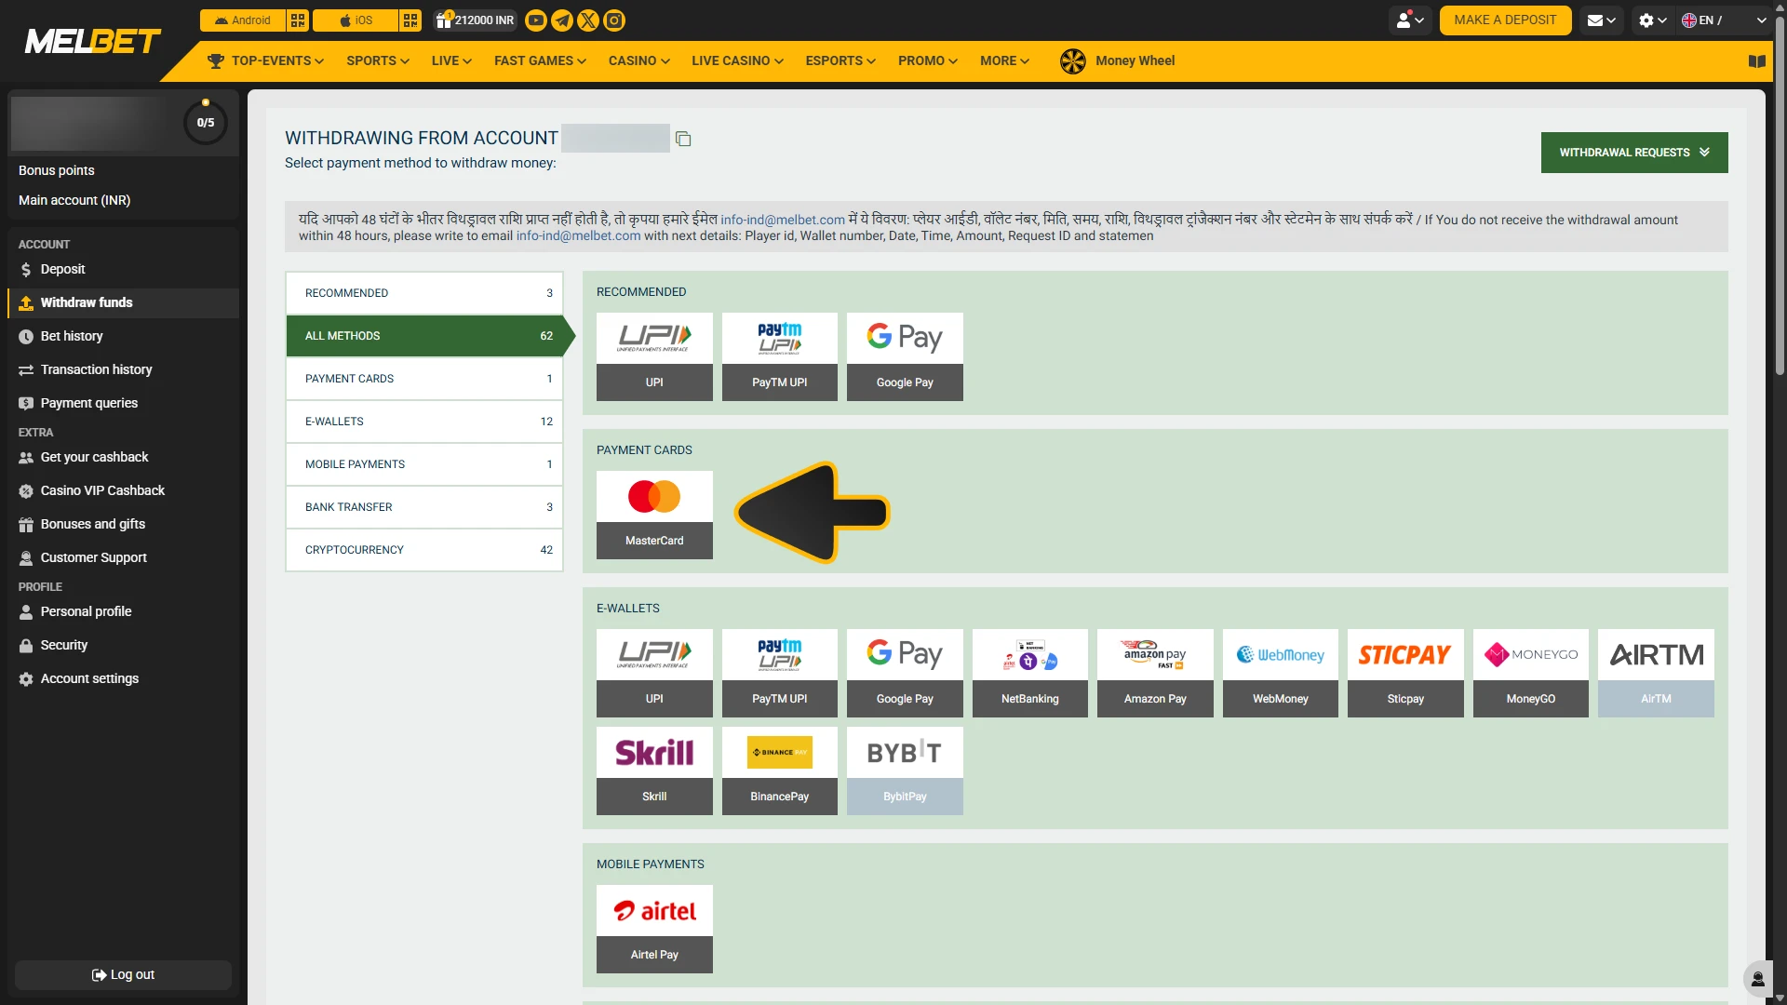This screenshot has width=1787, height=1005.
Task: Copy the account number with copy icon
Action: [x=683, y=139]
